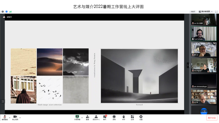The image size is (219, 123).
Task: Open share screen options chevron
Action: (82, 118)
